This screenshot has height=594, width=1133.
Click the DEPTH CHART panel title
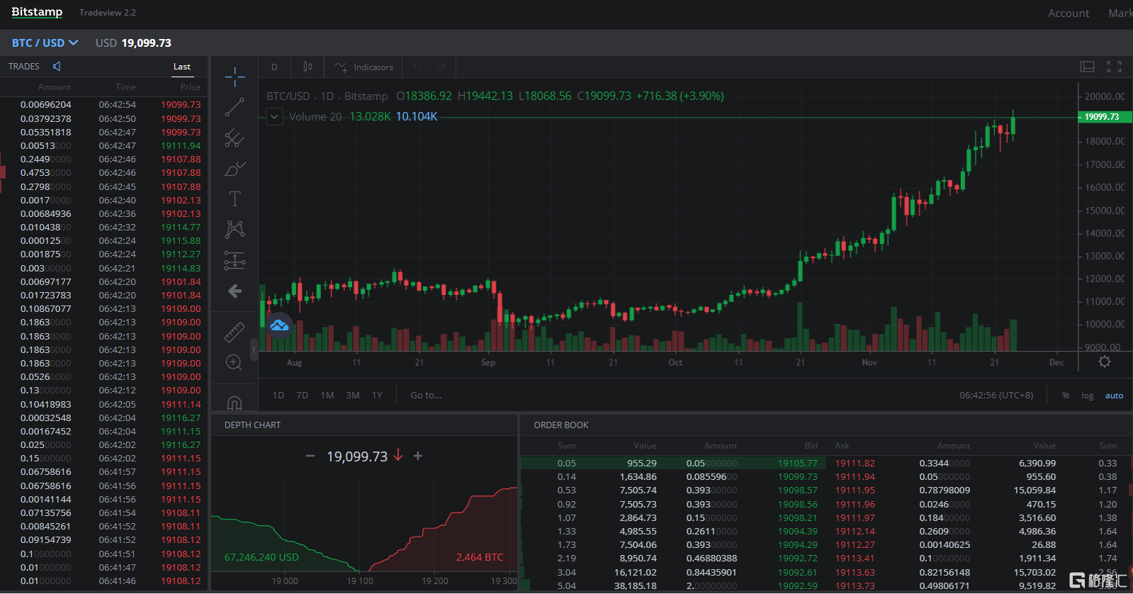(x=252, y=425)
